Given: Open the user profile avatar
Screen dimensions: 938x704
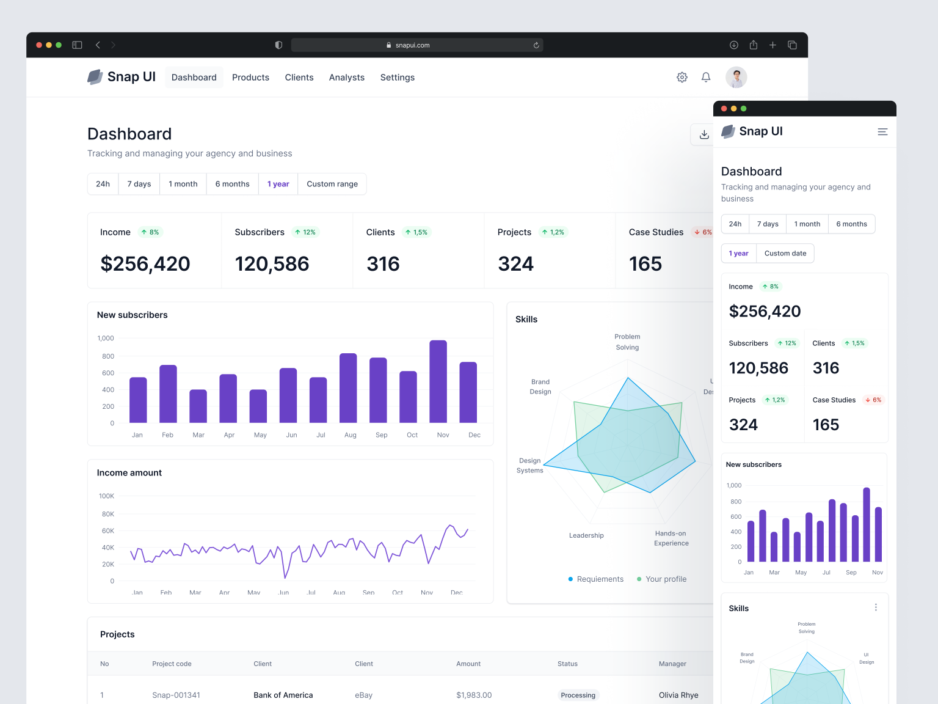Looking at the screenshot, I should click(x=736, y=77).
